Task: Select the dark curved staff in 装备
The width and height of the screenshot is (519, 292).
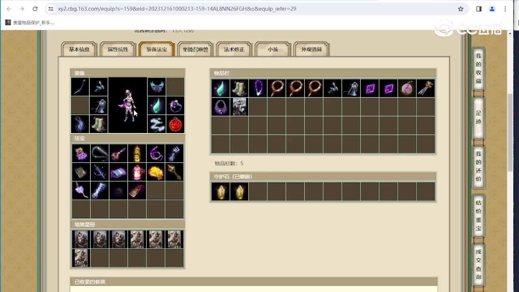Action: [x=80, y=87]
